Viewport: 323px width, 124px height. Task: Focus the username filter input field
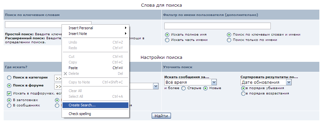point(217,26)
